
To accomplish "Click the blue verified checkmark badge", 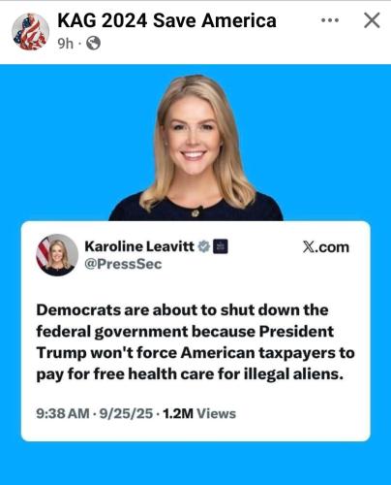I will tap(203, 246).
